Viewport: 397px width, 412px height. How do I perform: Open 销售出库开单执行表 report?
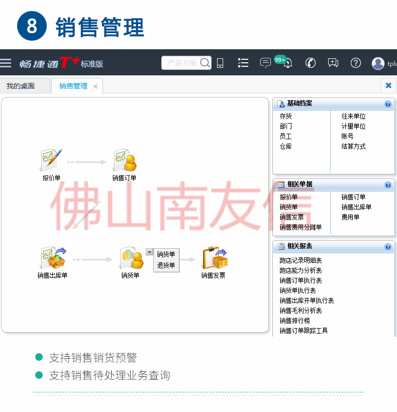[x=307, y=300]
